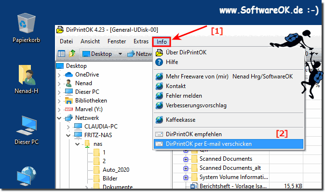Expand System Volume Information in right list
Screen dimensions: 325x192
[x=186, y=178]
